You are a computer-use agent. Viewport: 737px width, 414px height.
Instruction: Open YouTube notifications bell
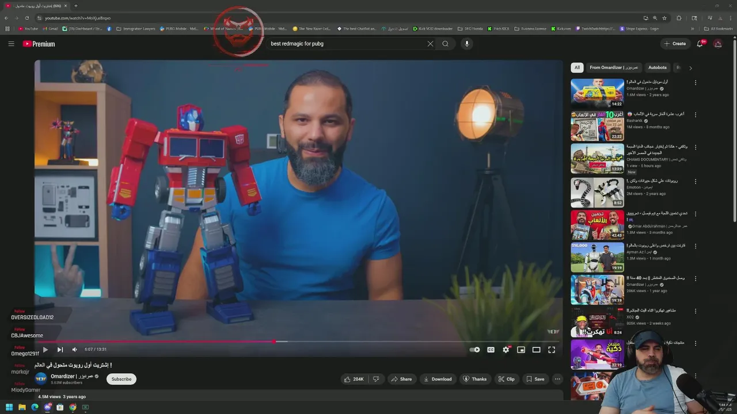coord(700,44)
